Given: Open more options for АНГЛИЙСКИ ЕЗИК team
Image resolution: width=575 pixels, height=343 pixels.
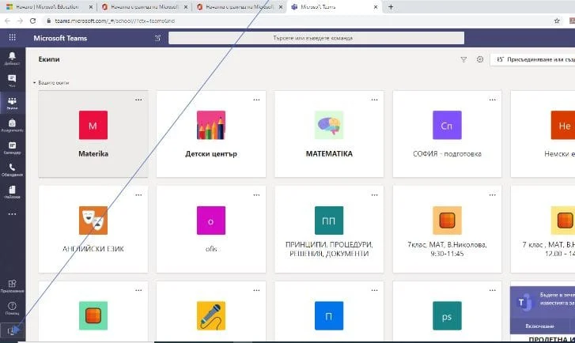Looking at the screenshot, I should pyautogui.click(x=138, y=195).
